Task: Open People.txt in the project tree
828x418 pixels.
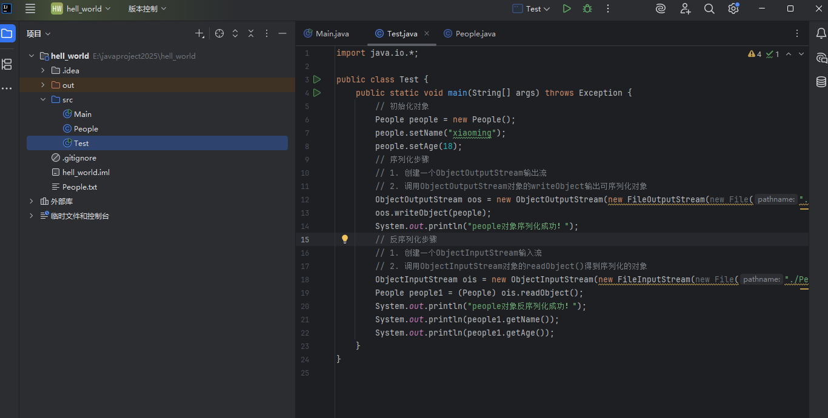Action: click(x=79, y=187)
